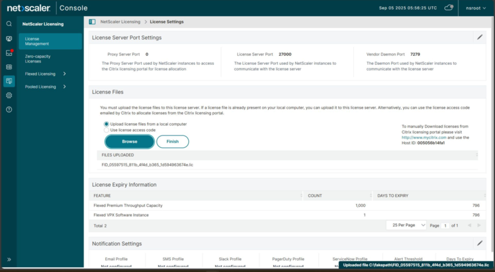This screenshot has height=272, width=495.
Task: Click SMS Profile notification label
Action: click(x=173, y=259)
